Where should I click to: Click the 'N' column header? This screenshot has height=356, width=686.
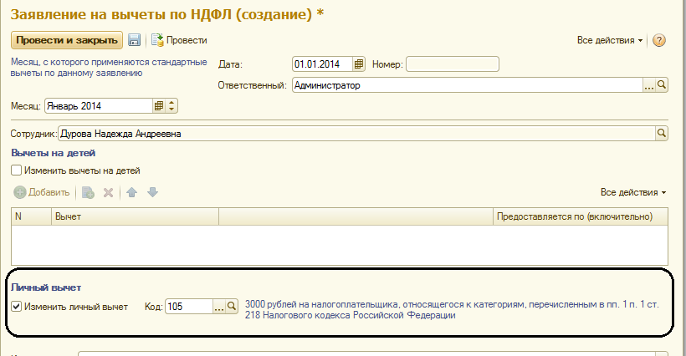click(31, 216)
